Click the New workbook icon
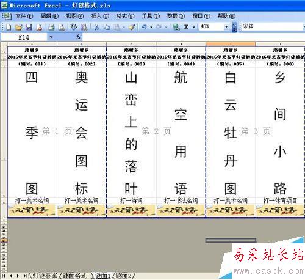This screenshot has width=305, height=280. (x=9, y=27)
